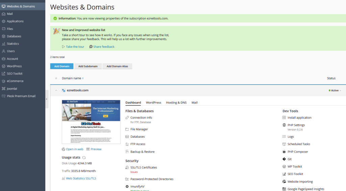This screenshot has height=191, width=346.
Task: Click the SSL/TLS Certificates icon
Action: 127,167
